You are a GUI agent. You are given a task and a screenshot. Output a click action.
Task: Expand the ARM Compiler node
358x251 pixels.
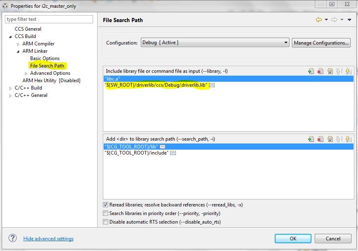click(x=18, y=44)
